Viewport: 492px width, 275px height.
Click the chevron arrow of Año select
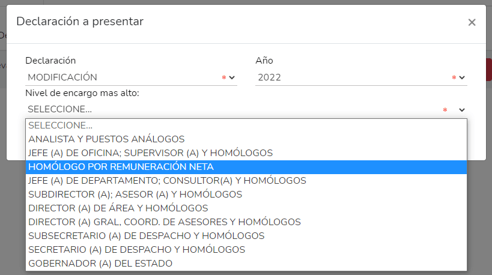click(462, 77)
